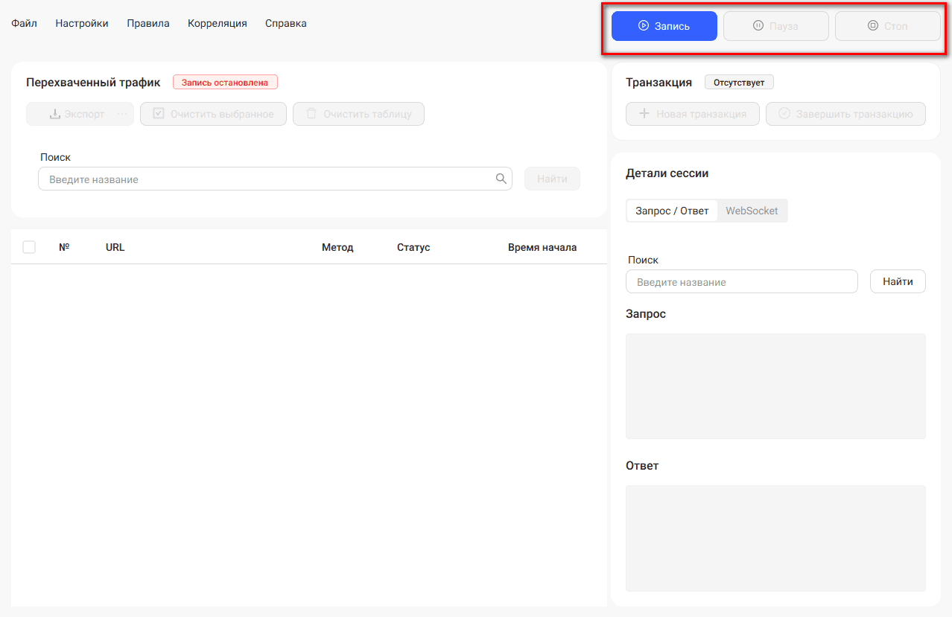
Task: Click Найти in Детали сессии panel
Action: [x=898, y=282]
